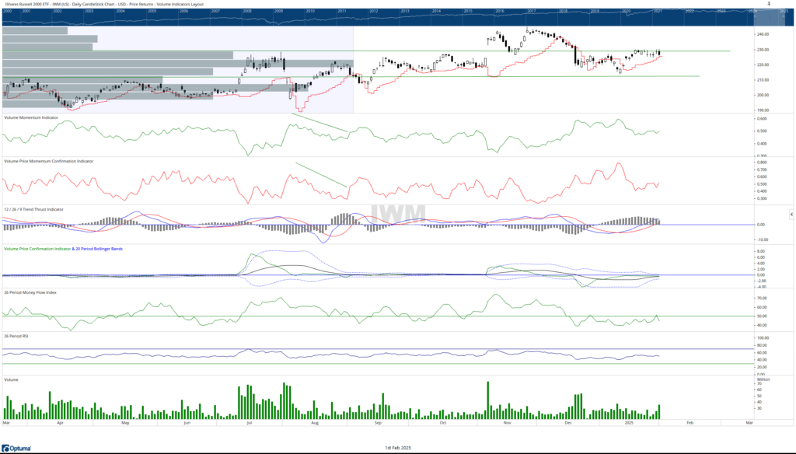This screenshot has height=454, width=796.
Task: Click the down arrow icon at top right
Action: tap(768, 4)
